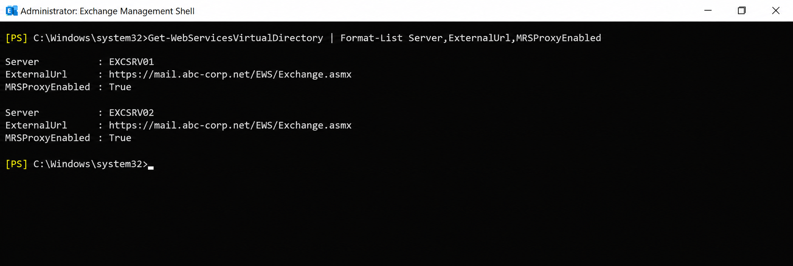Click the Exchange Management Shell title bar icon

click(11, 11)
